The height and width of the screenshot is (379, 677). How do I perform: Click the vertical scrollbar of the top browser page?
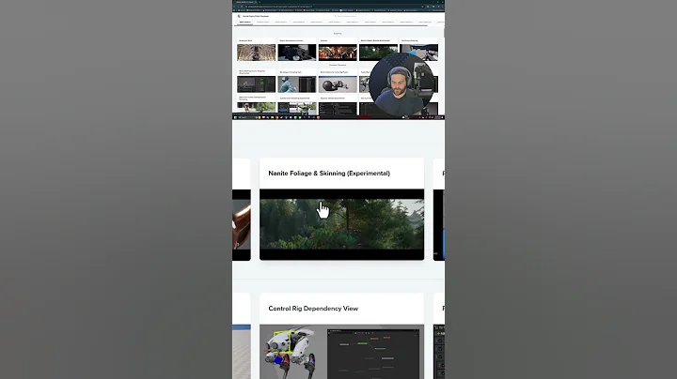pyautogui.click(x=444, y=32)
